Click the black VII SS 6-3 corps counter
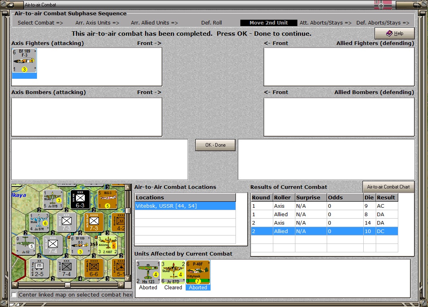The image size is (428, 307). point(80,199)
